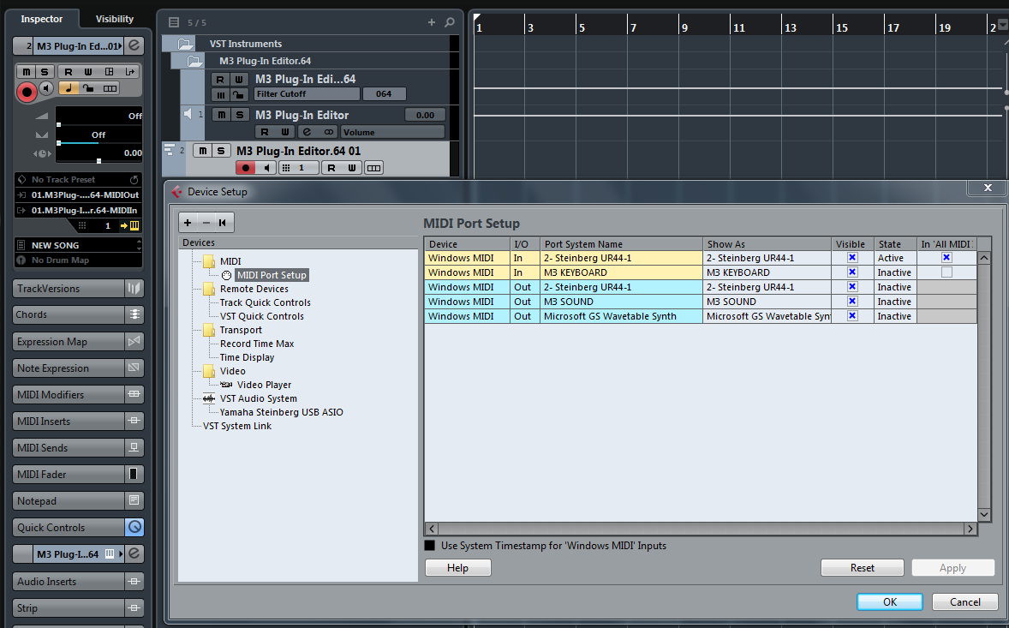This screenshot has height=628, width=1009.
Task: Click the Reset button
Action: coord(863,567)
